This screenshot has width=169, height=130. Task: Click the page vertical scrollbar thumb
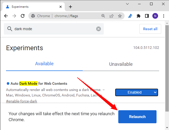167,68
